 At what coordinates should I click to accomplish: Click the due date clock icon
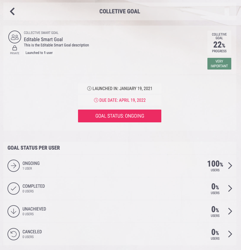coord(96,100)
